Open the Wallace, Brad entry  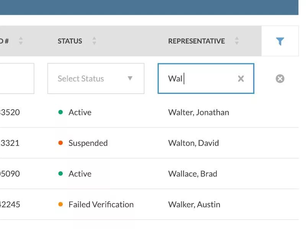click(x=193, y=174)
